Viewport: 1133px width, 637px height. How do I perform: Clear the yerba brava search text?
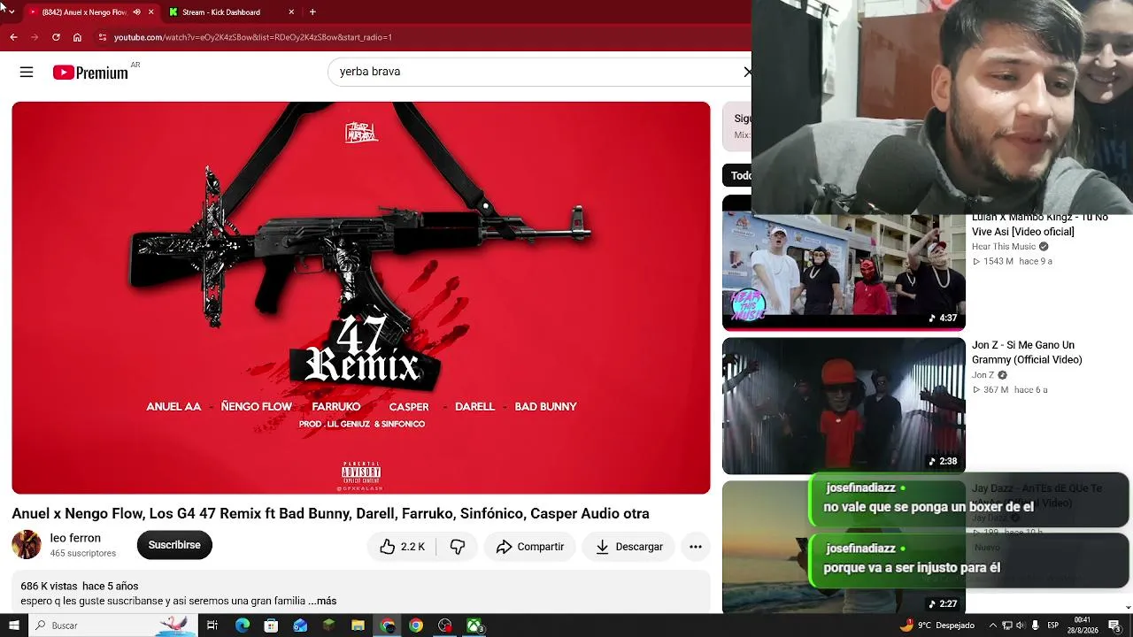click(x=746, y=72)
